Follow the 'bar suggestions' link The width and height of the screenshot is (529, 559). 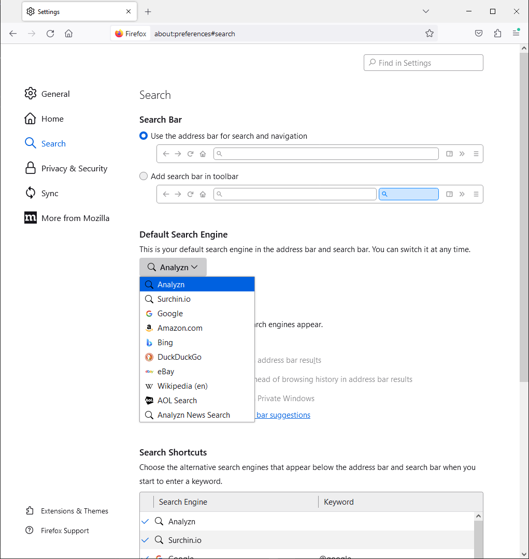click(283, 415)
